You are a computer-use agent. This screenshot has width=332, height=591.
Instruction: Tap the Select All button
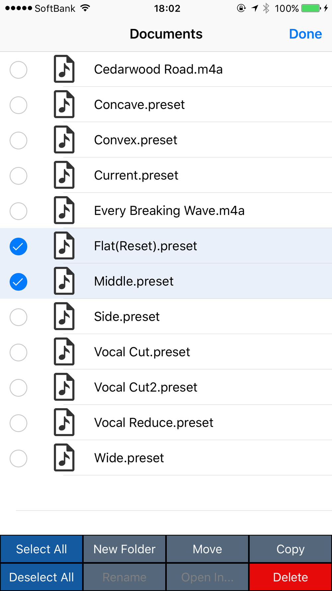point(41,549)
